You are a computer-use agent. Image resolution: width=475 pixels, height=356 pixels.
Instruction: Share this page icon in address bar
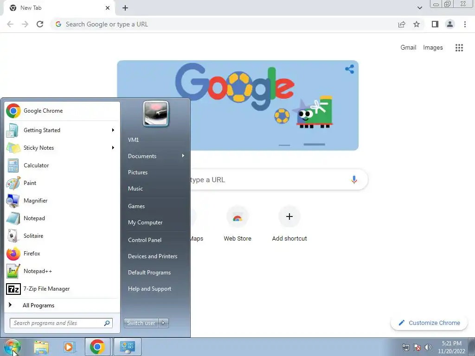[x=402, y=24]
